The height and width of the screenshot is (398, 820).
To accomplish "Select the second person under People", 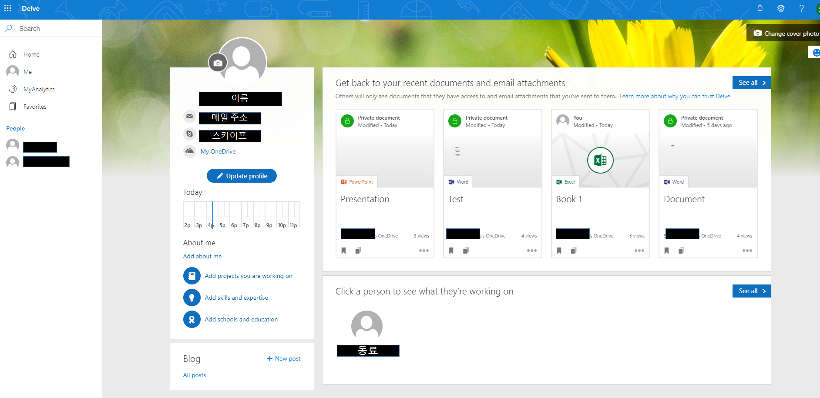I will click(x=38, y=162).
